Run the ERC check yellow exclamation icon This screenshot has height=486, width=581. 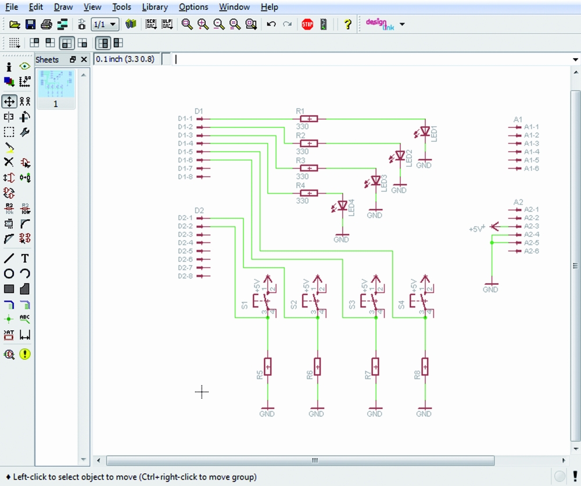pyautogui.click(x=25, y=354)
